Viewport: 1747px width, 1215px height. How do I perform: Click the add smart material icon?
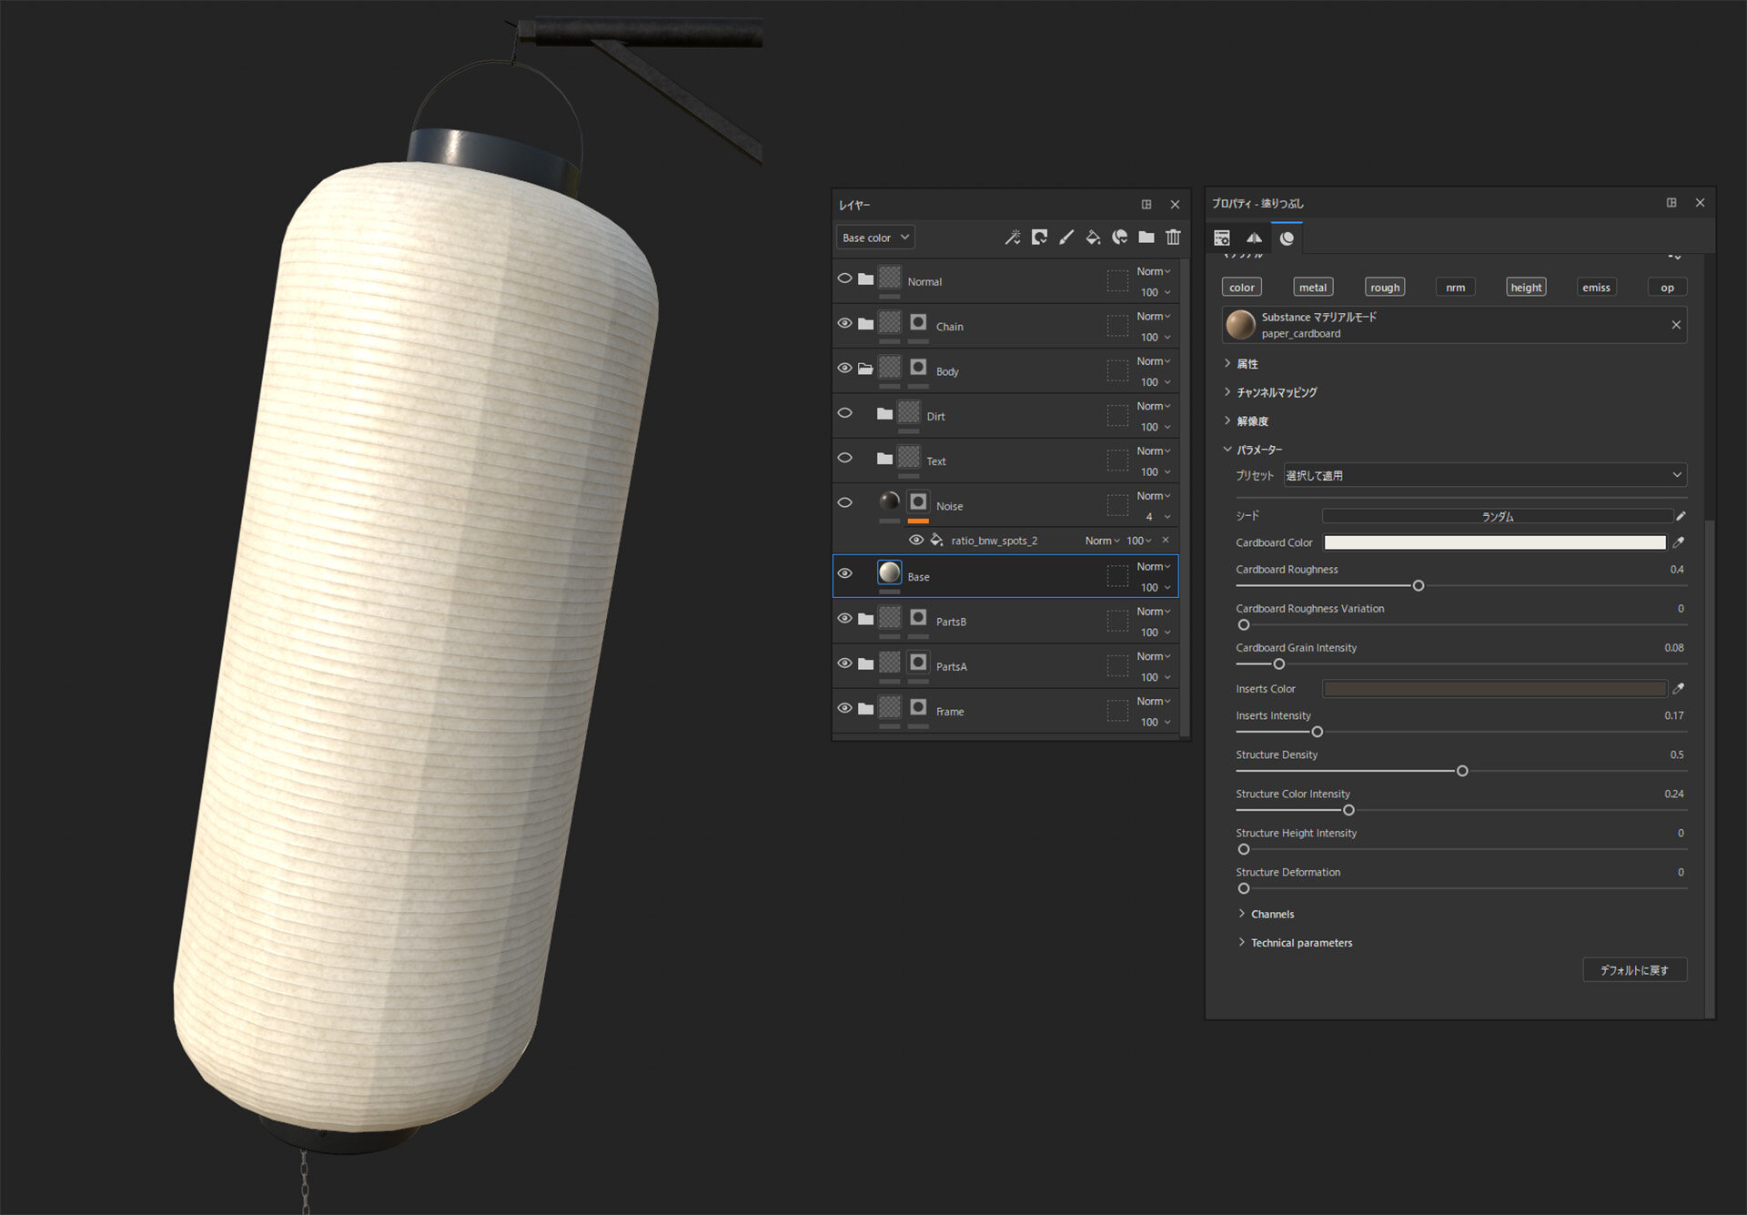click(1120, 238)
